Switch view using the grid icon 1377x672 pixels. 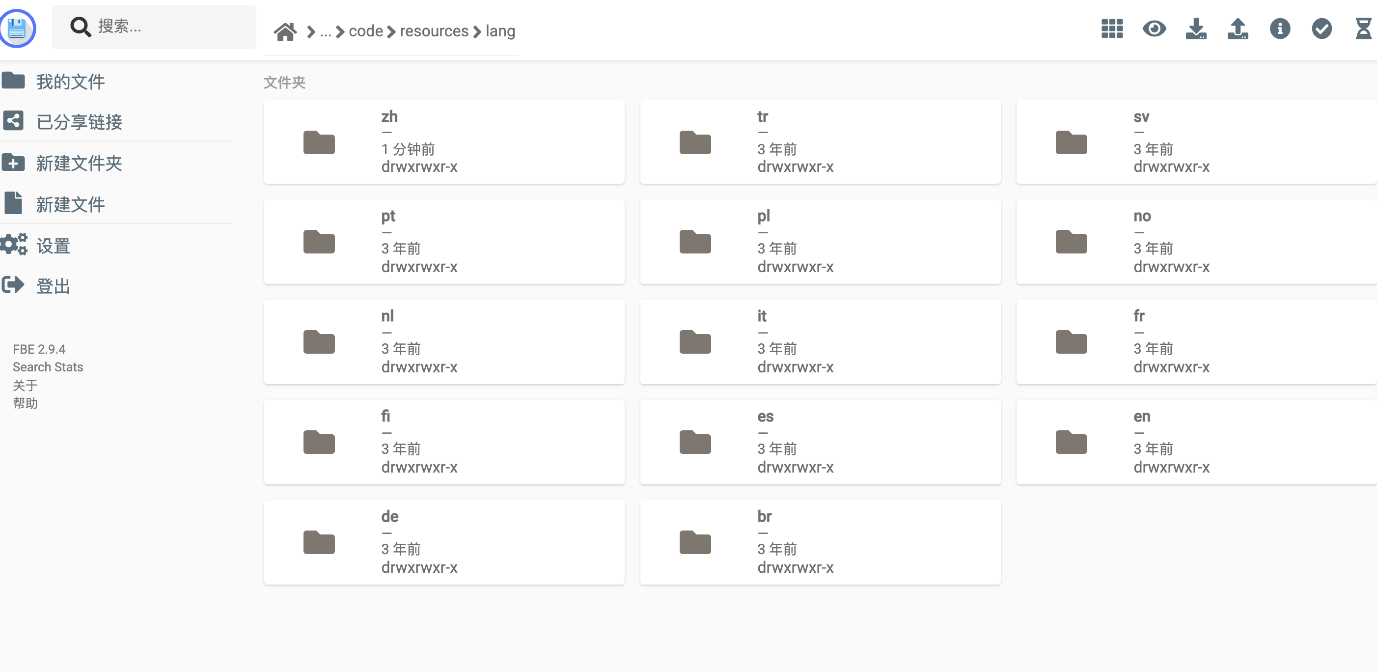tap(1112, 29)
